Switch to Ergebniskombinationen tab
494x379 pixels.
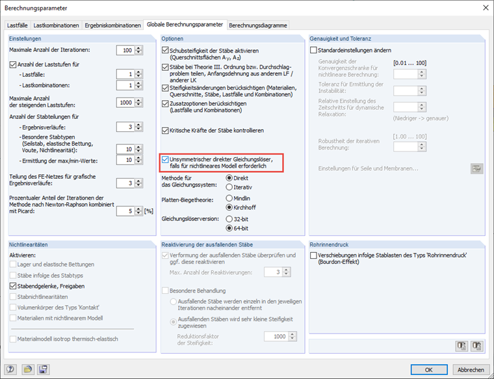[x=112, y=25]
